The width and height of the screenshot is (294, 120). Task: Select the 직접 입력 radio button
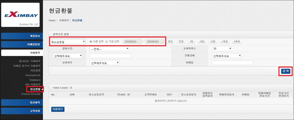(106, 42)
